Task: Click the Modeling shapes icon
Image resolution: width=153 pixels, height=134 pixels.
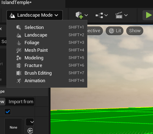Action: [19, 58]
